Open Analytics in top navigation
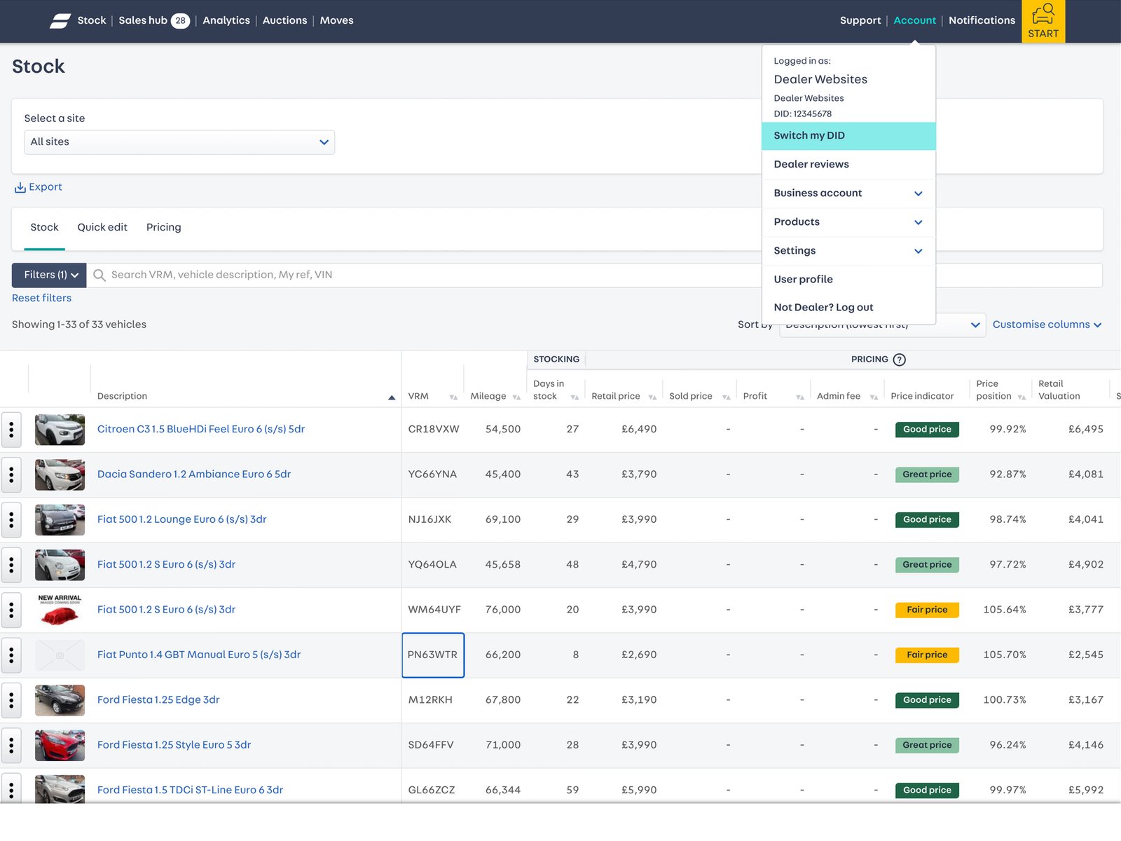The height and width of the screenshot is (841, 1121). click(x=226, y=21)
